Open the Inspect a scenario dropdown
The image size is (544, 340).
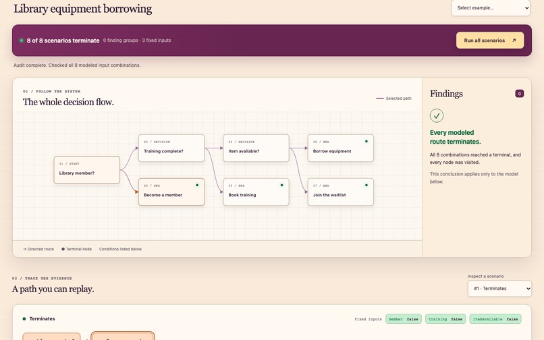pyautogui.click(x=499, y=288)
